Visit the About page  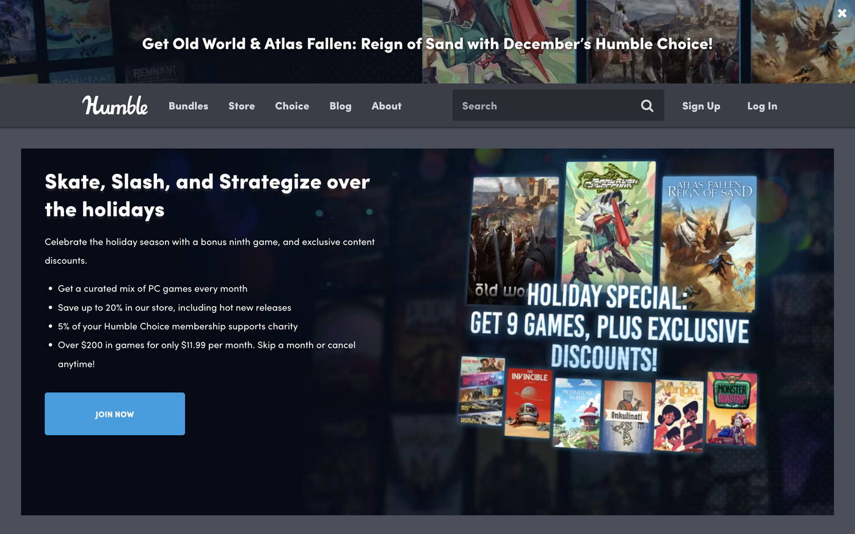[386, 105]
